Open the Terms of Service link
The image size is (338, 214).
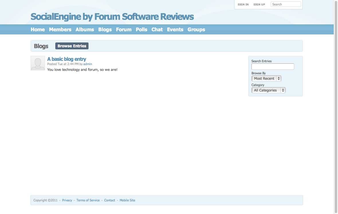[x=88, y=201]
